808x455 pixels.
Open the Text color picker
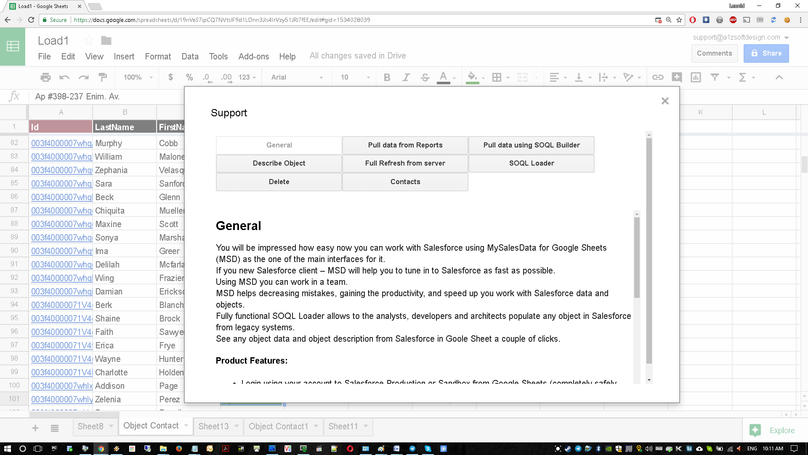click(443, 77)
